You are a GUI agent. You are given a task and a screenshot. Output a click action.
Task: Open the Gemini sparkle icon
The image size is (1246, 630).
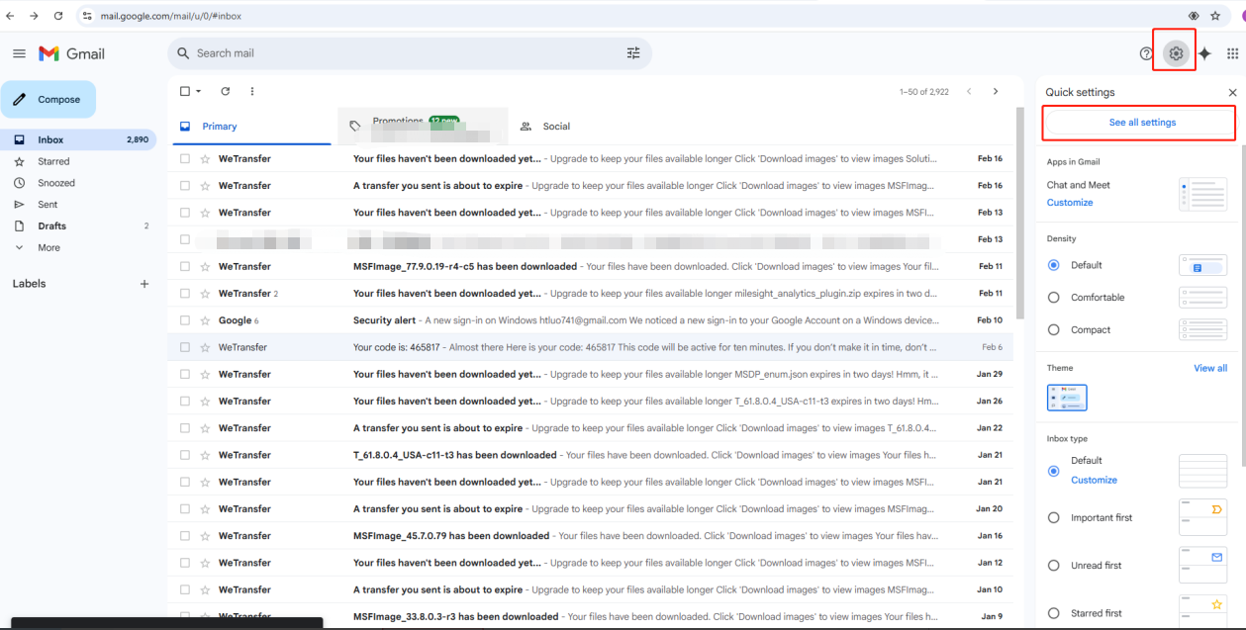pos(1204,53)
